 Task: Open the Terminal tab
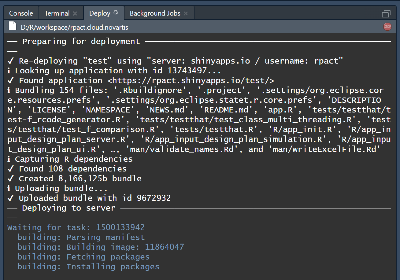(x=57, y=13)
